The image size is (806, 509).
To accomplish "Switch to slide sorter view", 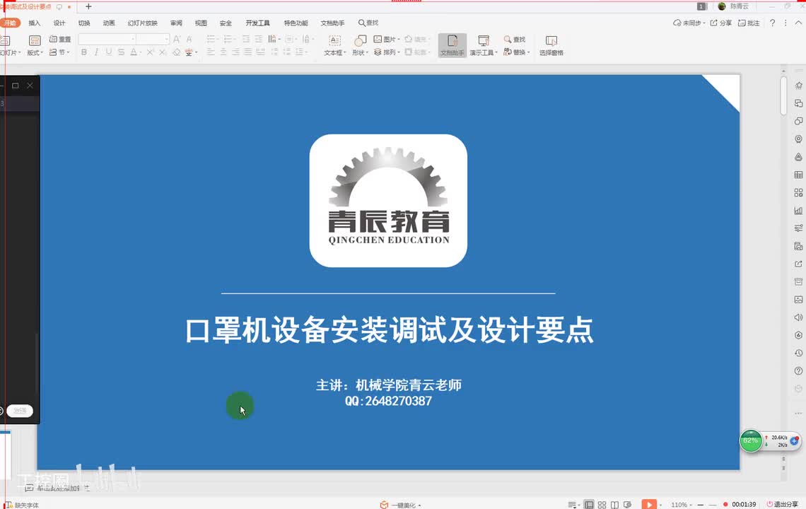I will (x=602, y=505).
